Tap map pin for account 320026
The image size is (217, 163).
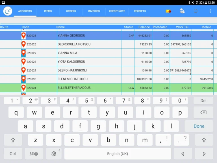[x=23, y=44]
